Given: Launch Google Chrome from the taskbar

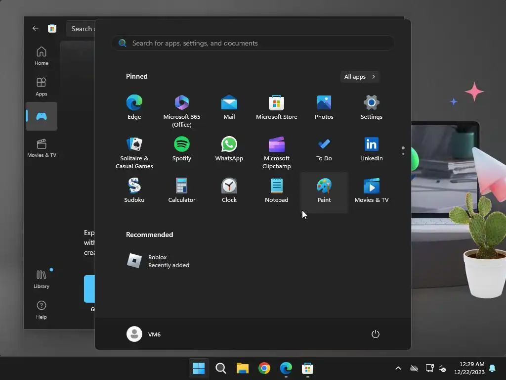Looking at the screenshot, I should (x=264, y=368).
